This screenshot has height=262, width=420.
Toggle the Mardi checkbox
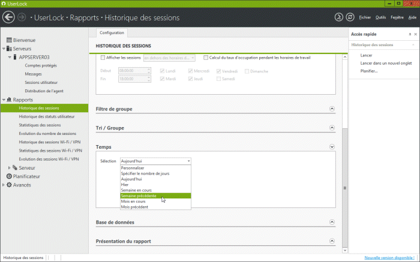(162, 79)
